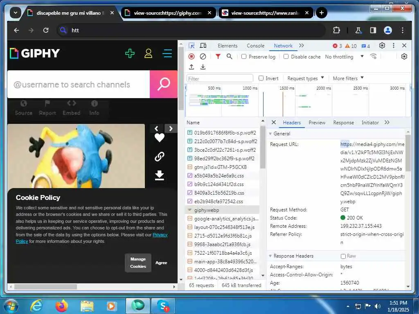Copy the GIF link with chain icon

click(x=160, y=157)
